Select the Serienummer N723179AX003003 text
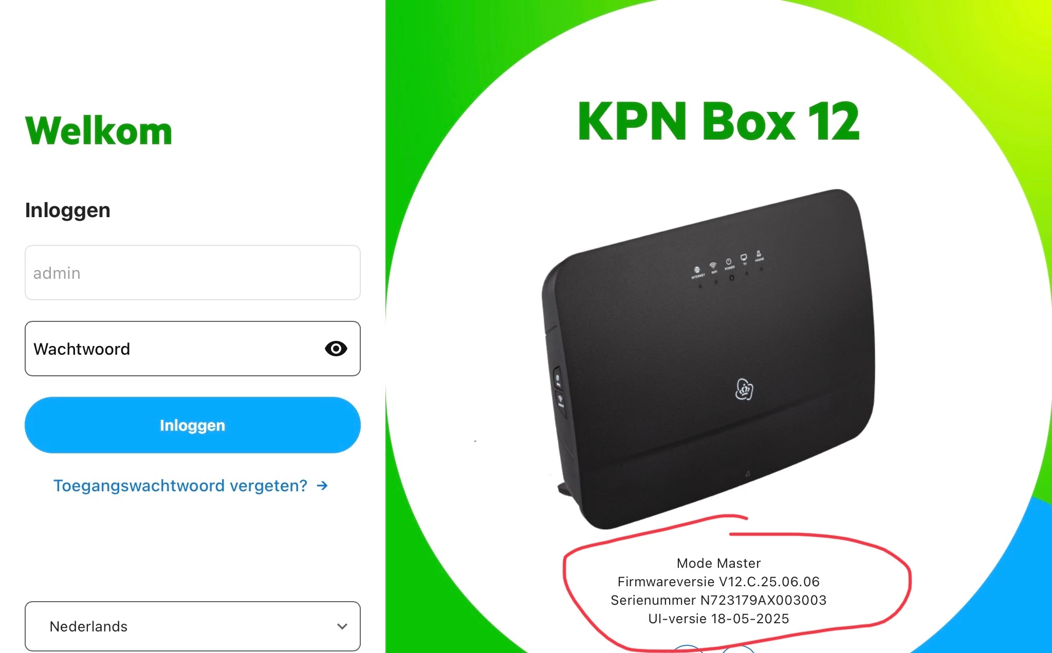Viewport: 1052px width, 653px height. [x=718, y=600]
